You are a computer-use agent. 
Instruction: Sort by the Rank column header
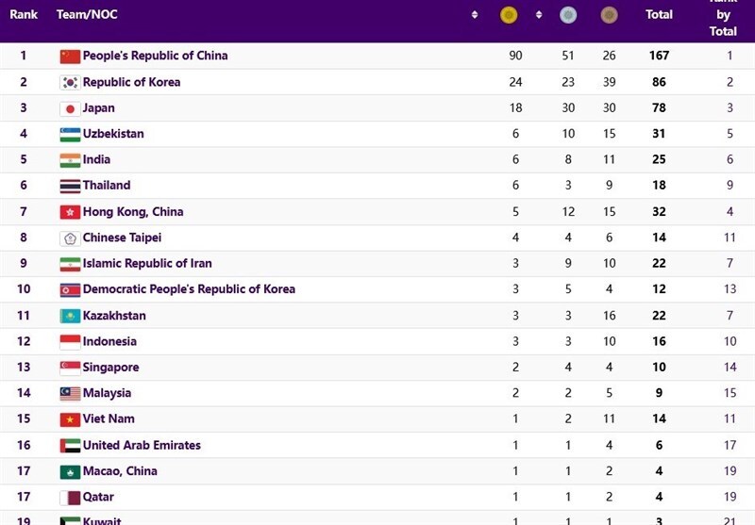[23, 15]
